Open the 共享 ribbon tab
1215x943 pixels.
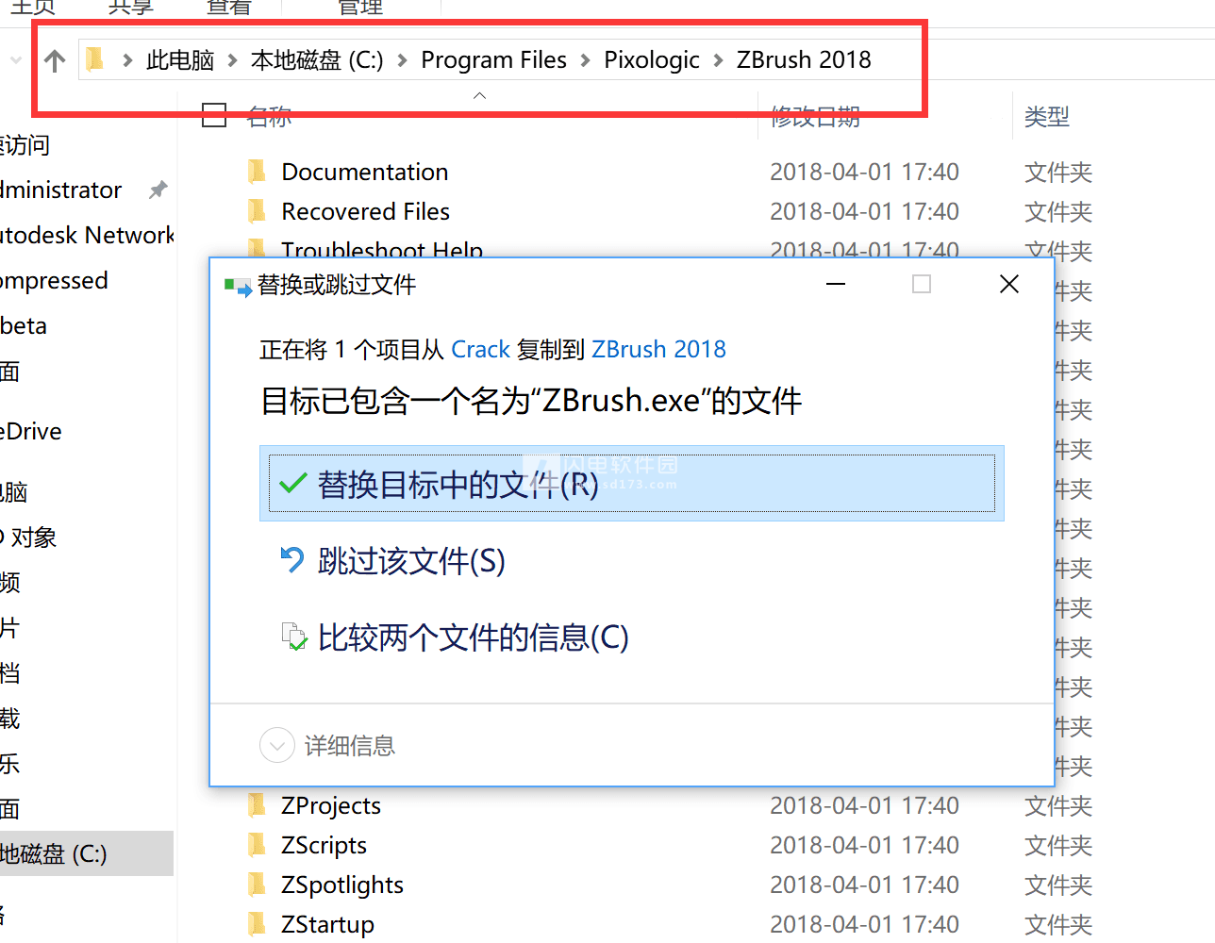coord(130,8)
